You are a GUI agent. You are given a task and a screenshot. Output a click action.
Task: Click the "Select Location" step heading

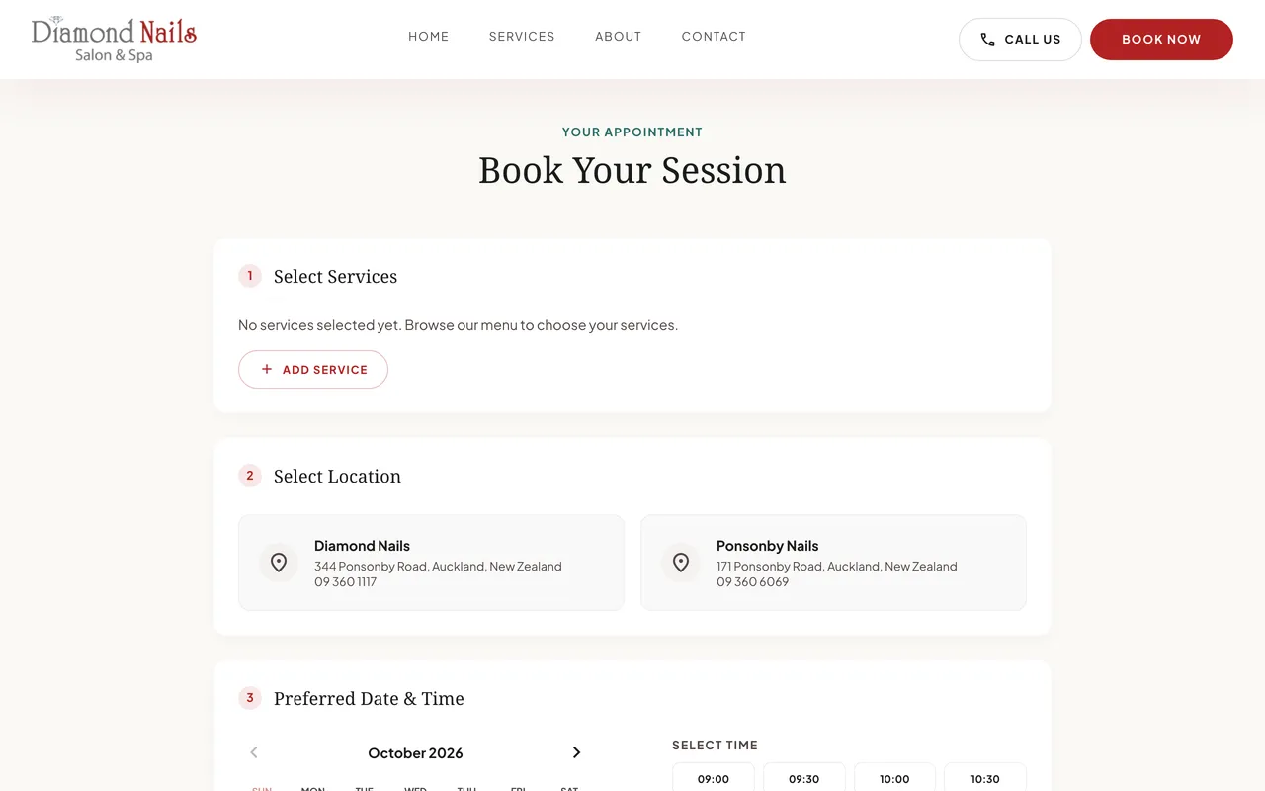coord(337,477)
